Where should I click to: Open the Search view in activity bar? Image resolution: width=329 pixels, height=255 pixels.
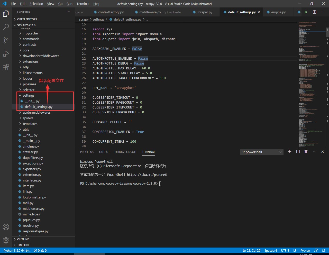[6, 27]
